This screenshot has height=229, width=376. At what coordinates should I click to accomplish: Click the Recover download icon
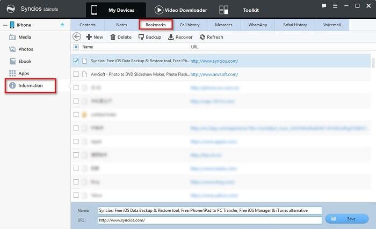coord(171,37)
